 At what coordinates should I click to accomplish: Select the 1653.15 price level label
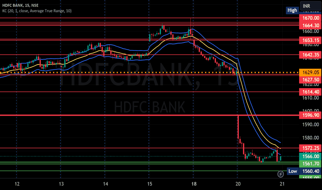(311, 40)
